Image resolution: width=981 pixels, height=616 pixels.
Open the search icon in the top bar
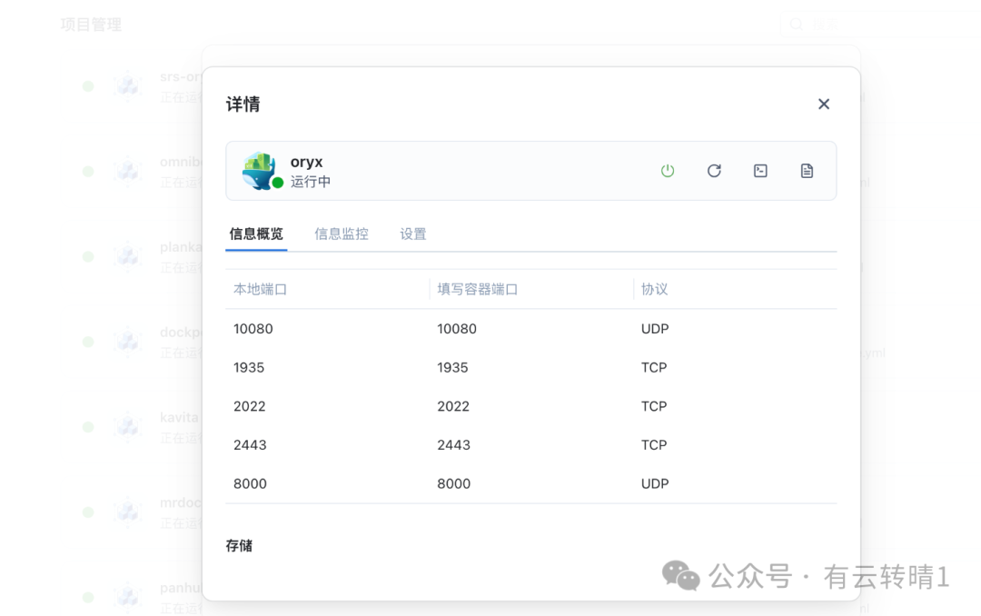796,25
